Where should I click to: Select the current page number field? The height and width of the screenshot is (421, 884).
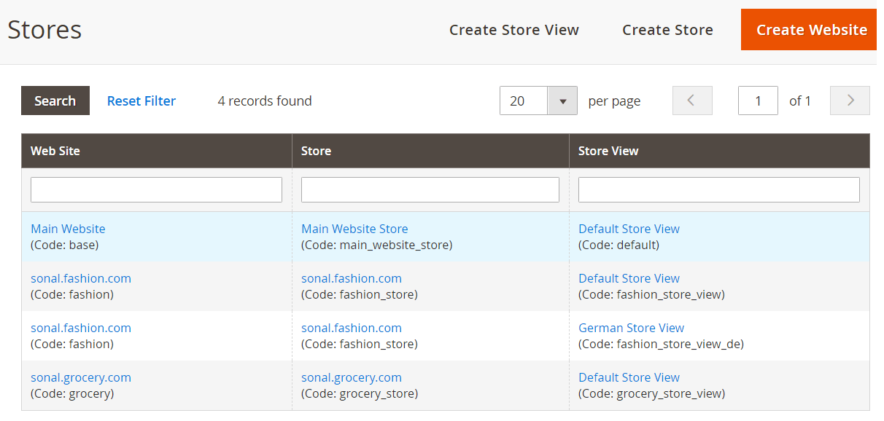coord(758,101)
